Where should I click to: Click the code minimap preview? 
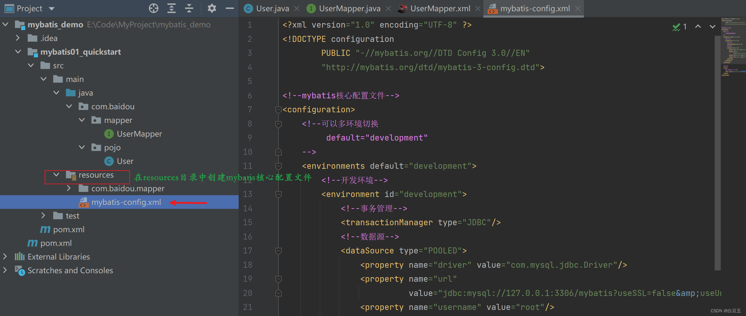[x=734, y=47]
